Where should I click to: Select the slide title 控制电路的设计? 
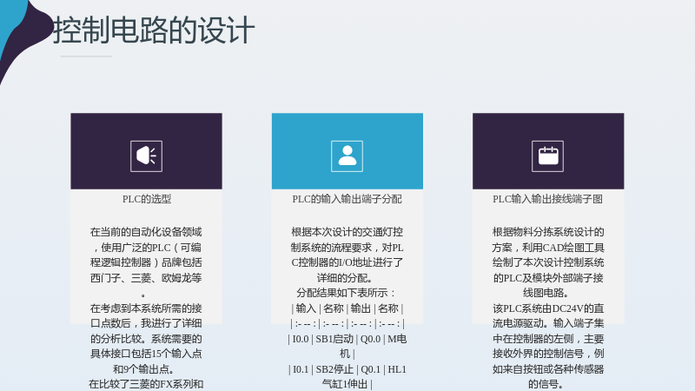point(154,30)
